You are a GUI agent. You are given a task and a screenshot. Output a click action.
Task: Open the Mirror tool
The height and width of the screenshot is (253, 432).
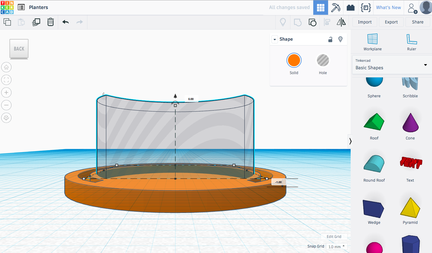coord(341,22)
